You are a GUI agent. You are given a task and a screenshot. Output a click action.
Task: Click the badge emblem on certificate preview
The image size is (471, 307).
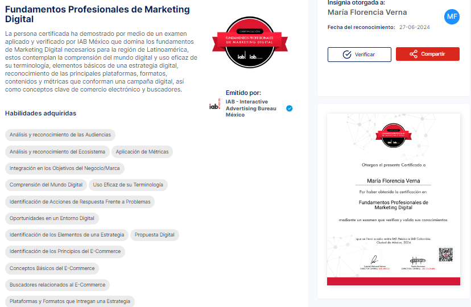pyautogui.click(x=393, y=135)
